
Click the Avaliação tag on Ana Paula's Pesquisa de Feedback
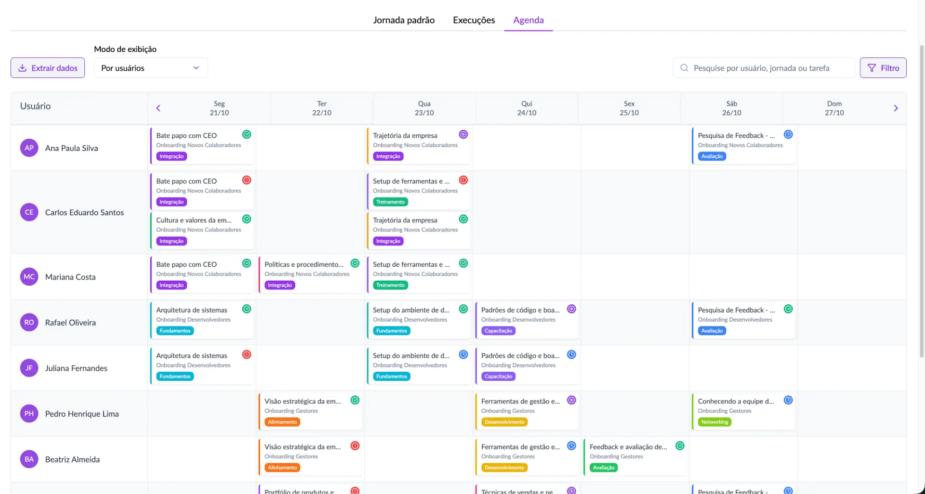(712, 156)
